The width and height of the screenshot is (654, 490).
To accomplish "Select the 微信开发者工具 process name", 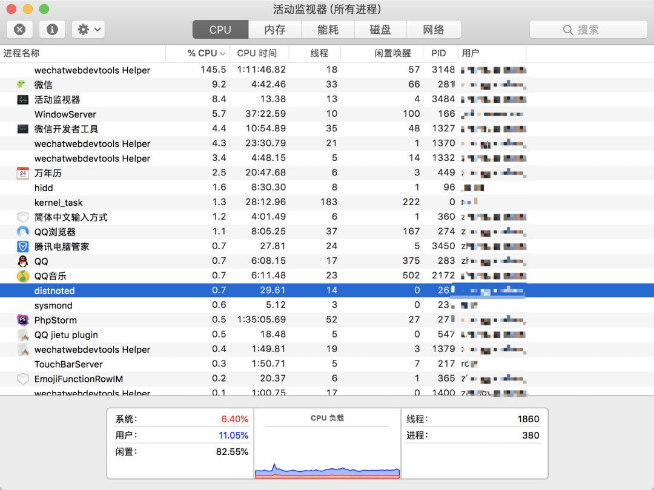I will point(67,129).
